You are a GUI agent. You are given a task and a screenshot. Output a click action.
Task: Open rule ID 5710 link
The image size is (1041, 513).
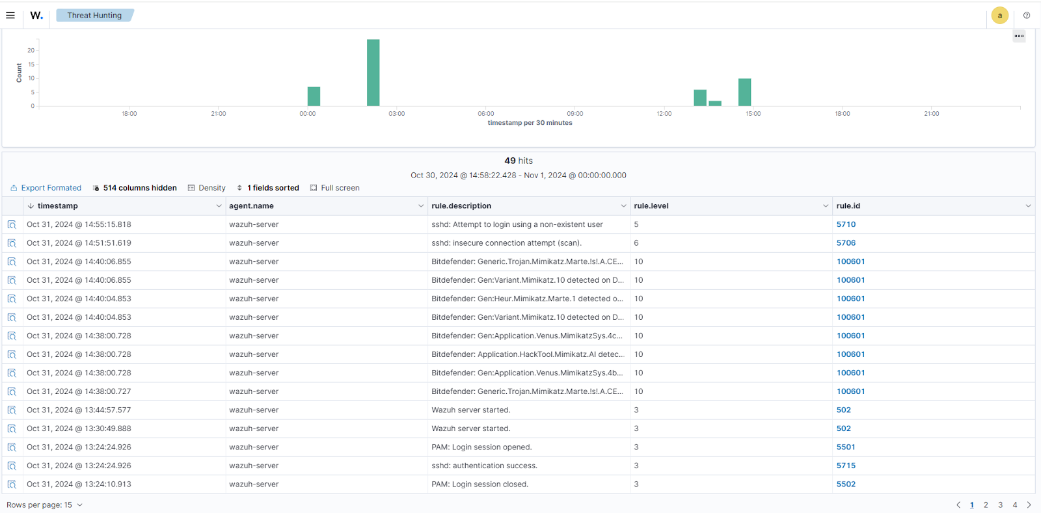point(846,224)
